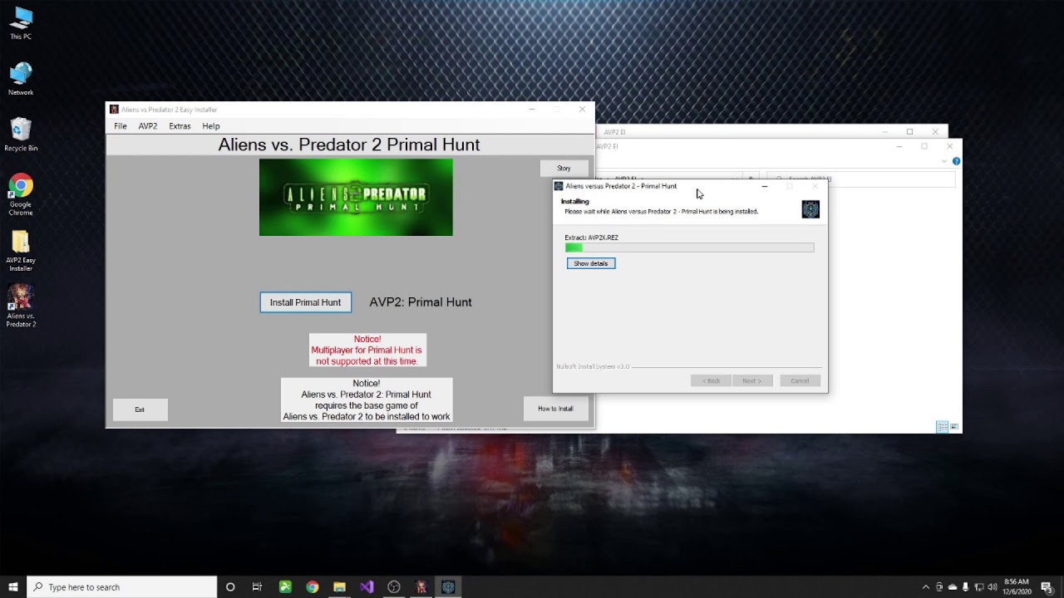
Task: Click the Exit button
Action: [x=140, y=409]
